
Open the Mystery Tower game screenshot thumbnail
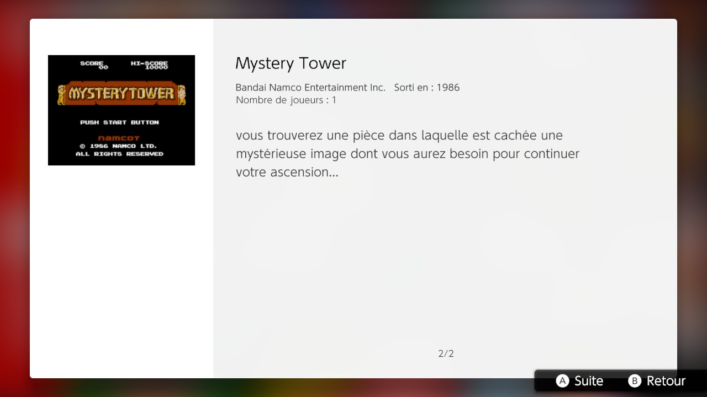tap(122, 110)
